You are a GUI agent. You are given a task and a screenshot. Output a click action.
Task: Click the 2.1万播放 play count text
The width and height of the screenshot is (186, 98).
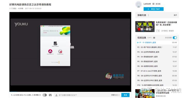click(13, 8)
